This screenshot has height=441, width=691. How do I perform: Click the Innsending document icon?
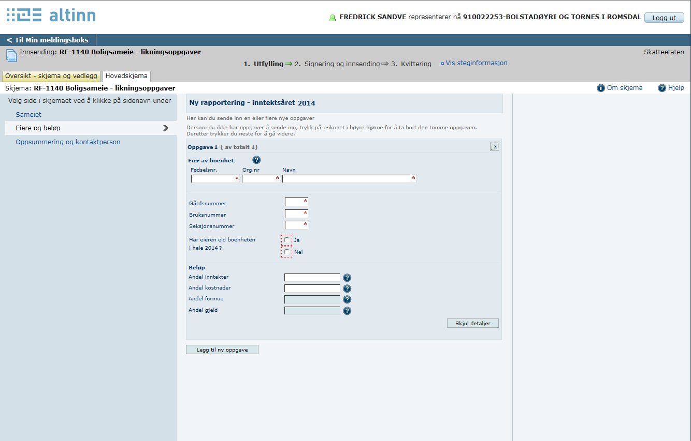pos(11,55)
